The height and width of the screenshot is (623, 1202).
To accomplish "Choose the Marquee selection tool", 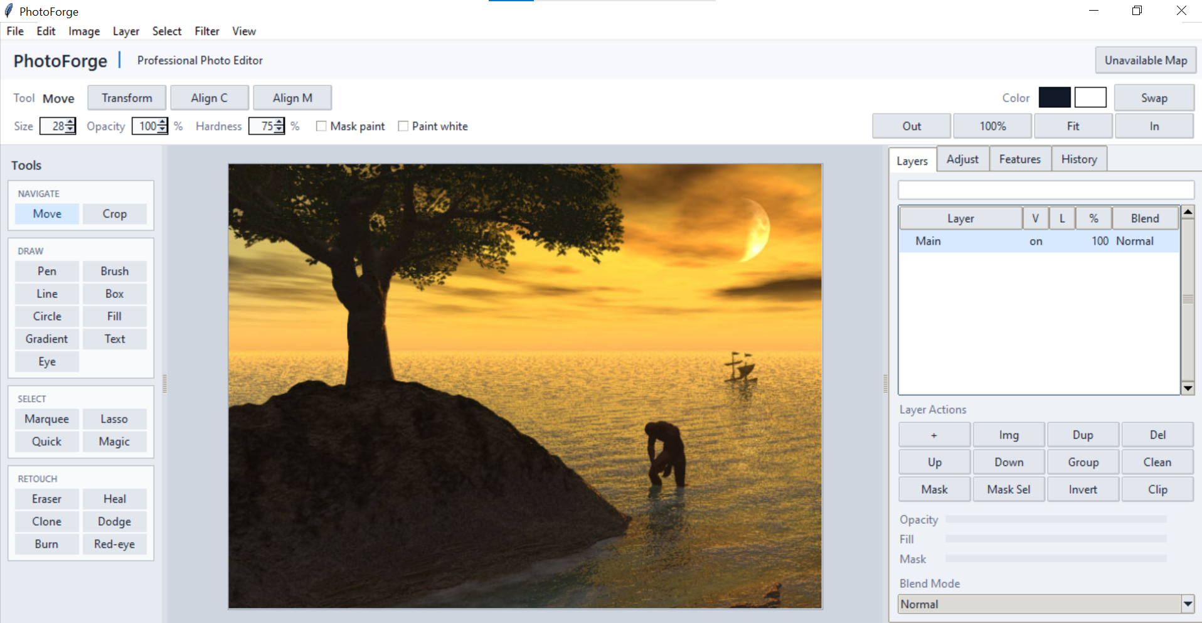I will tap(47, 419).
